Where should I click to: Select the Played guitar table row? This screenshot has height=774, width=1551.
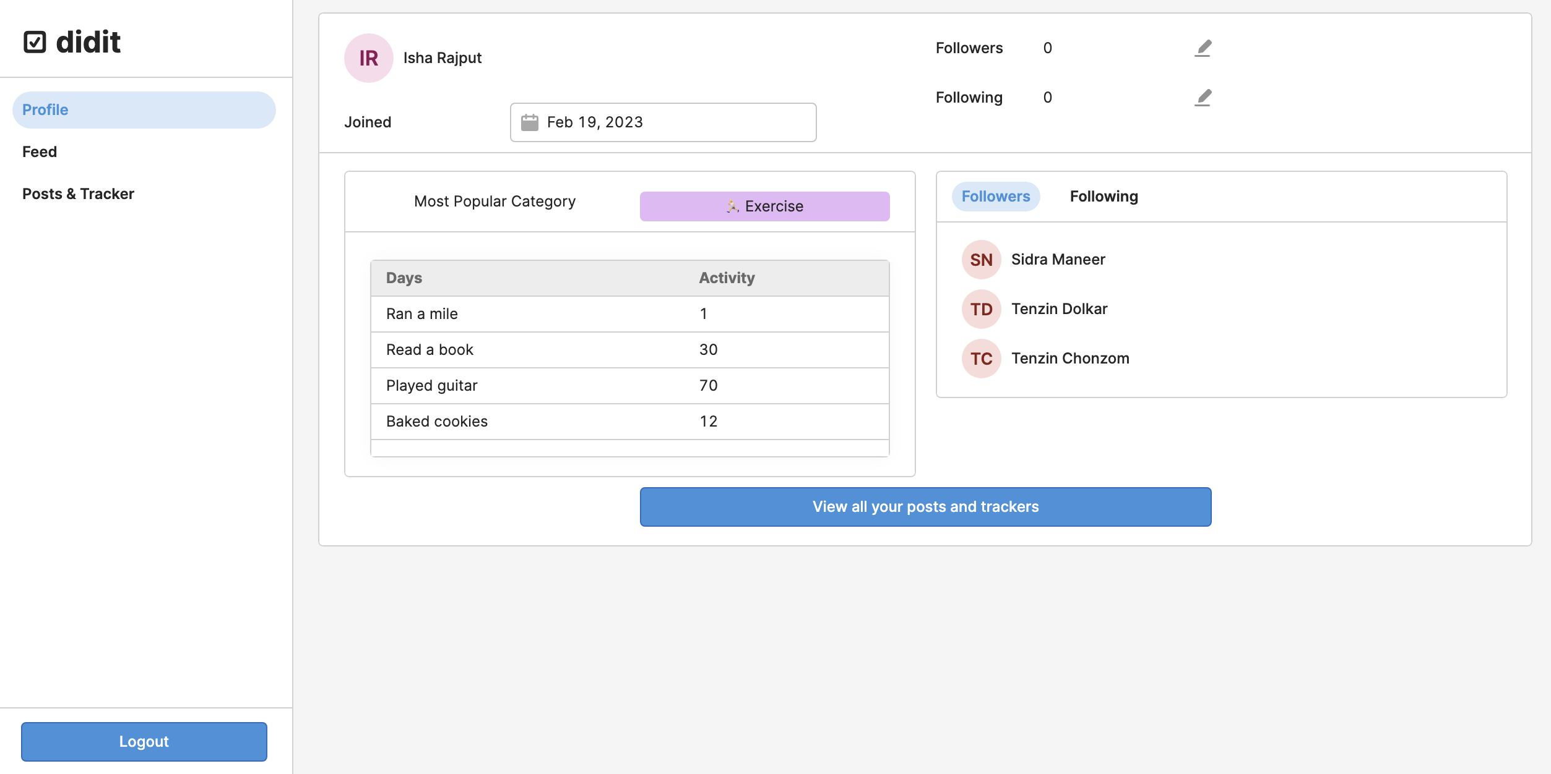point(629,386)
